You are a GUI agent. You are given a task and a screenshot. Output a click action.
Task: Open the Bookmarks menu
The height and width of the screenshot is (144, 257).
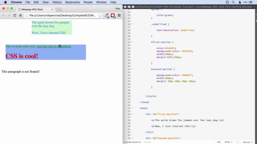click(x=72, y=2)
